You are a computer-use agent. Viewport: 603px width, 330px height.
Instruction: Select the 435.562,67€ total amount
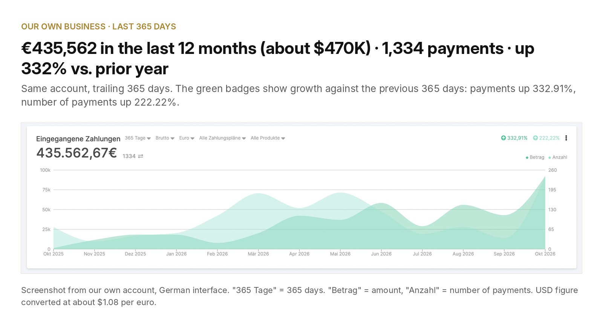point(77,153)
